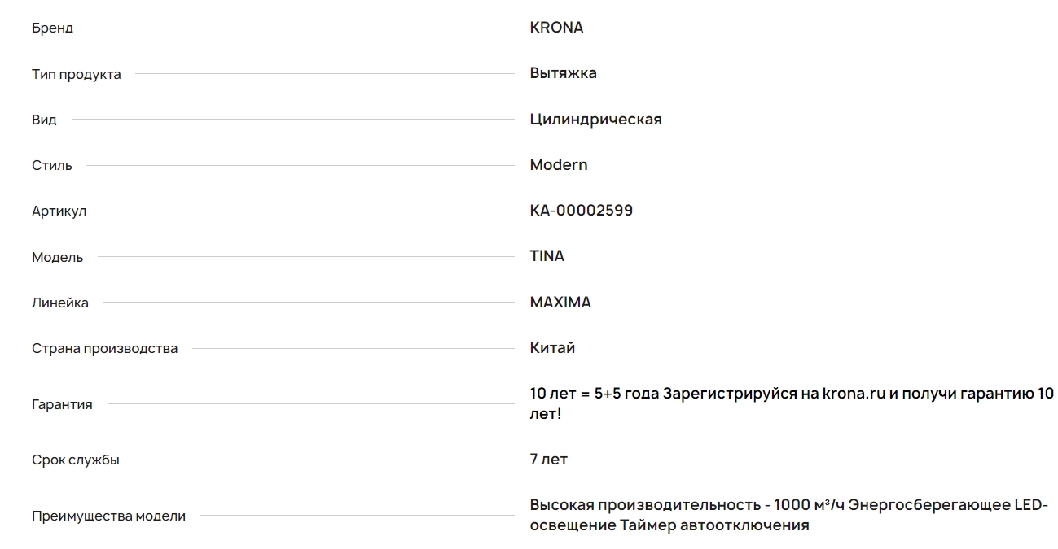Select the Вытяжка product type value
Image resolution: width=1058 pixels, height=549 pixels.
(563, 73)
